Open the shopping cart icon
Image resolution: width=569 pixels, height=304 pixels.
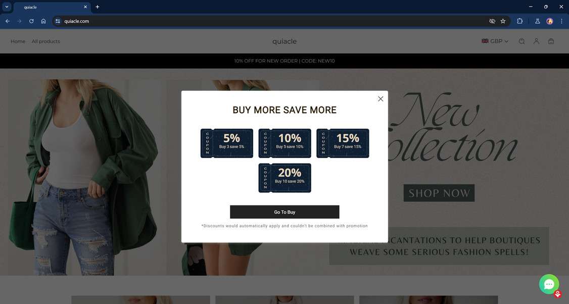pos(551,41)
